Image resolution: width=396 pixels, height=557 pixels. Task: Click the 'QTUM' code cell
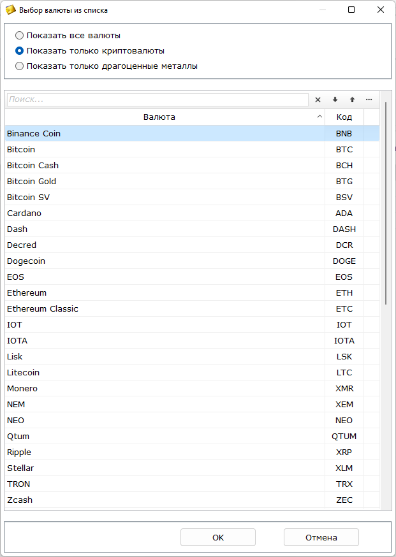pos(344,436)
